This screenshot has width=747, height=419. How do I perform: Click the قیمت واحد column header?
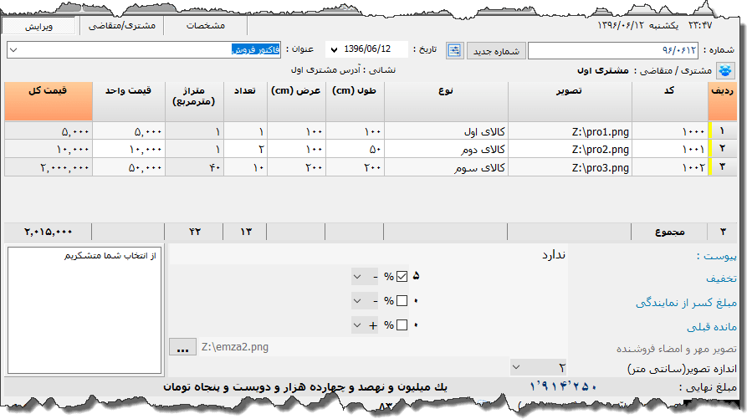tap(129, 101)
